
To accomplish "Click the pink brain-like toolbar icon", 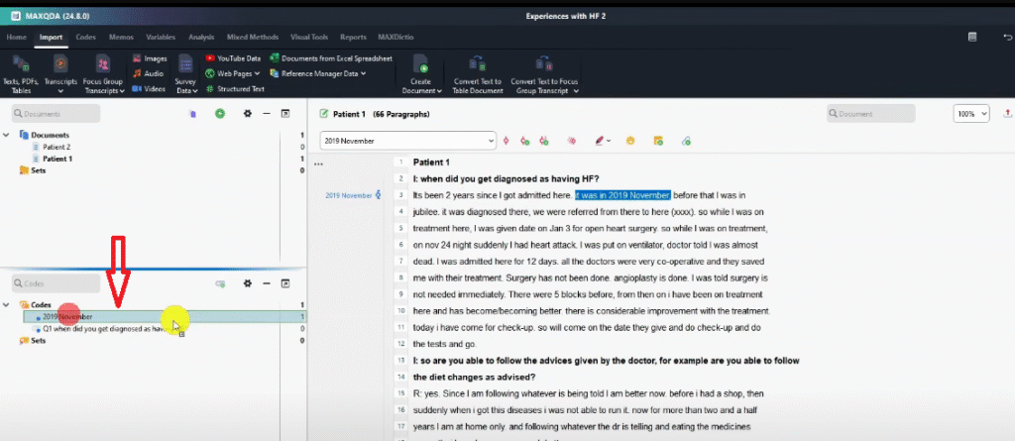I will pyautogui.click(x=572, y=141).
